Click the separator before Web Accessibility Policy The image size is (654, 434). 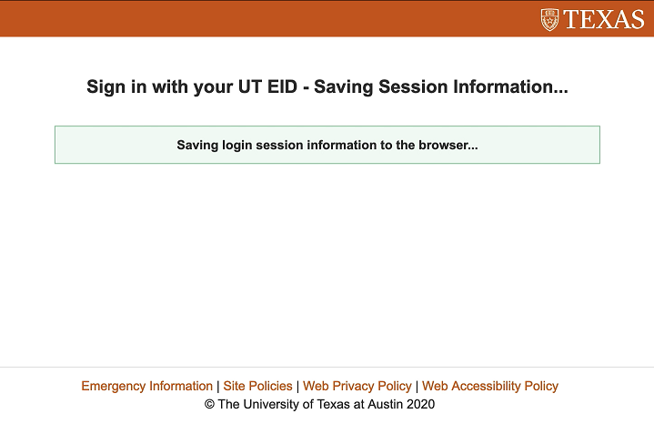[x=417, y=386]
